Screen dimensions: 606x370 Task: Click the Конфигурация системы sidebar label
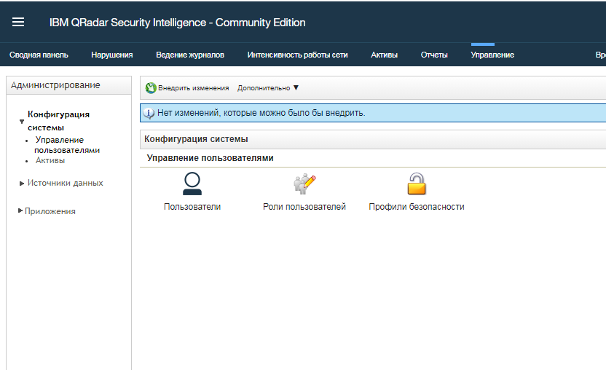pos(58,121)
